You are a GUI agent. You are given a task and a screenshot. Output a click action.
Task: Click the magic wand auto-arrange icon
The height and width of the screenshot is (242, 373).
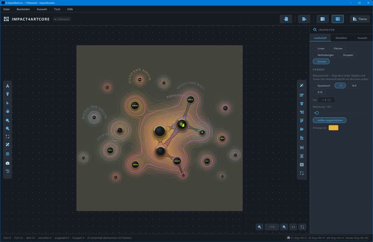pyautogui.click(x=302, y=86)
